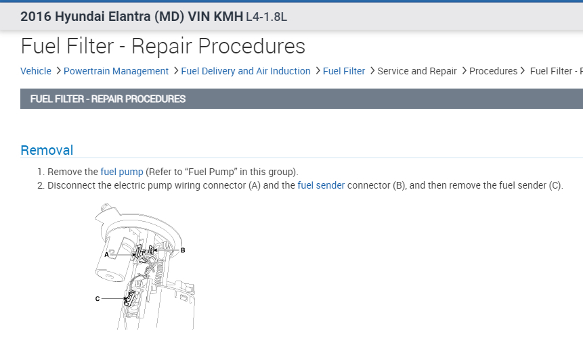This screenshot has height=359, width=583.
Task: Go to Powertrain Management breadcrumb
Action: coord(116,71)
